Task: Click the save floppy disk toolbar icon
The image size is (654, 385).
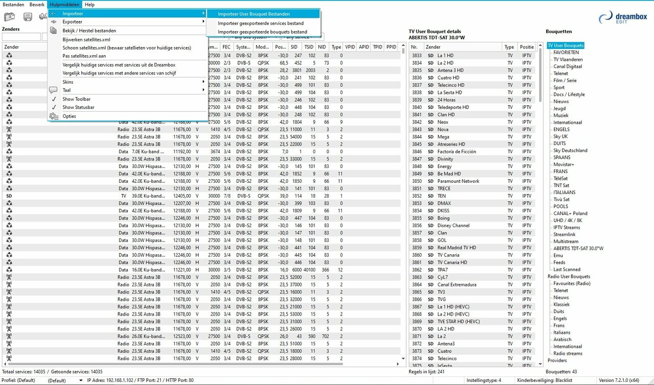Action: pyautogui.click(x=28, y=17)
